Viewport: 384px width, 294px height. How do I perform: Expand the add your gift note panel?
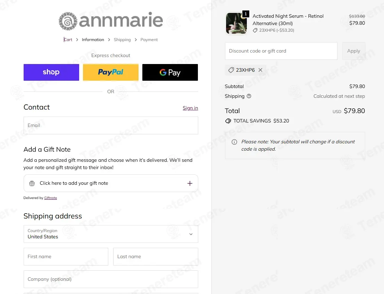pyautogui.click(x=111, y=183)
